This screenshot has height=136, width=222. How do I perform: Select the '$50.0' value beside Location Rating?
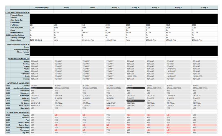8,35
